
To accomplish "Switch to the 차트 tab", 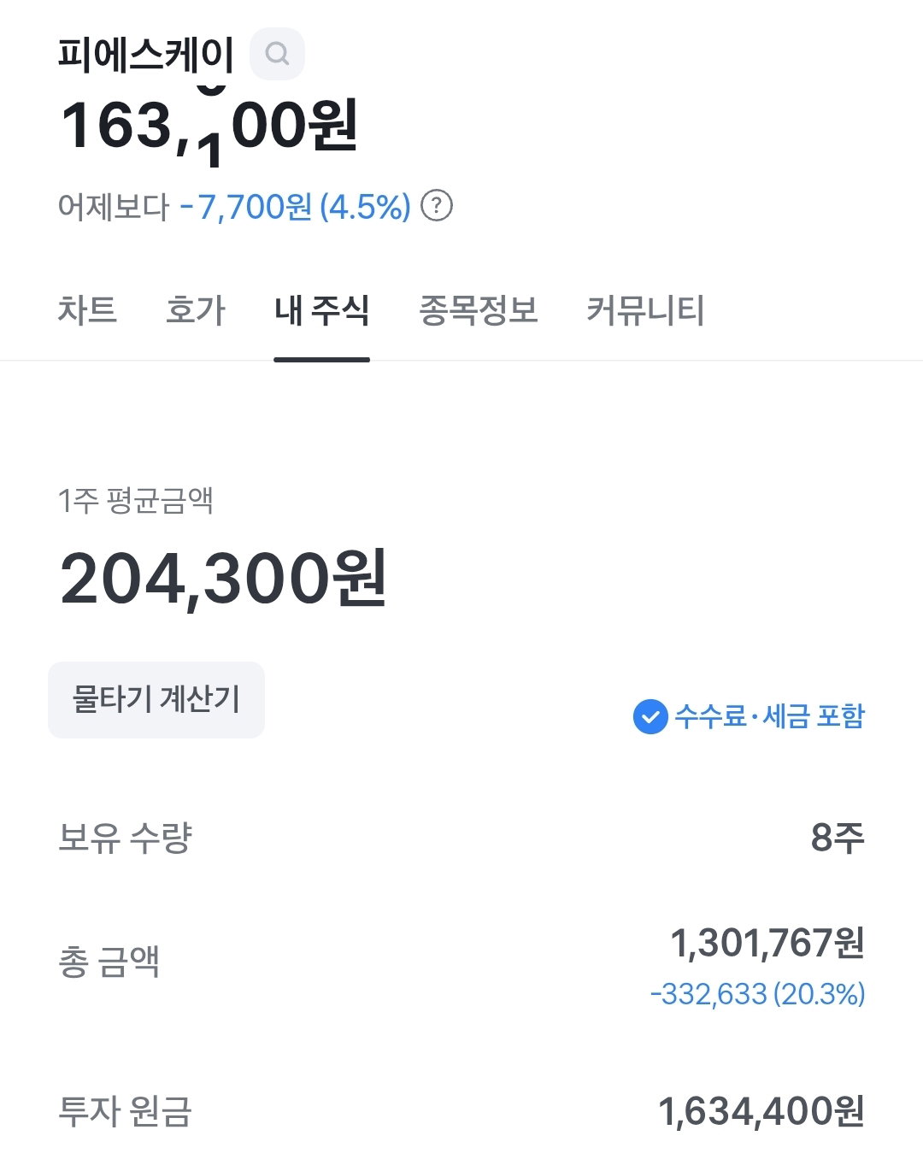I will [87, 309].
